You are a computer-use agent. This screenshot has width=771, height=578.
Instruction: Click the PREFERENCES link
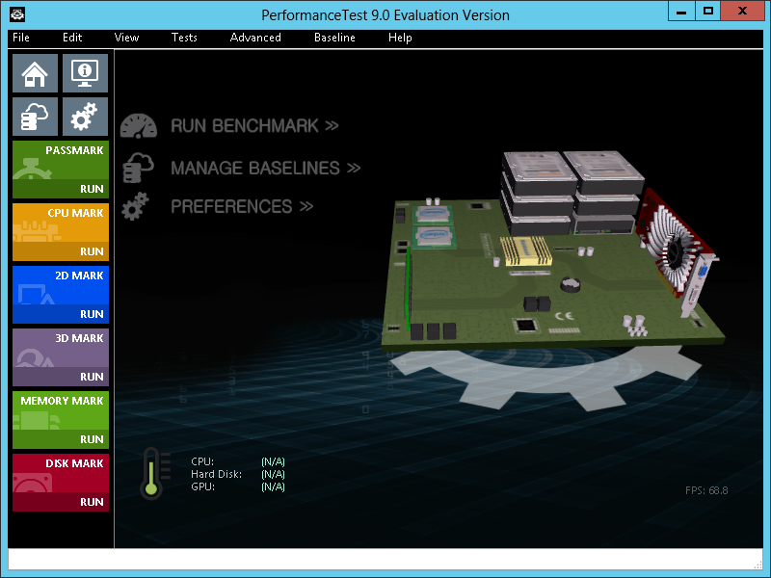[x=242, y=206]
